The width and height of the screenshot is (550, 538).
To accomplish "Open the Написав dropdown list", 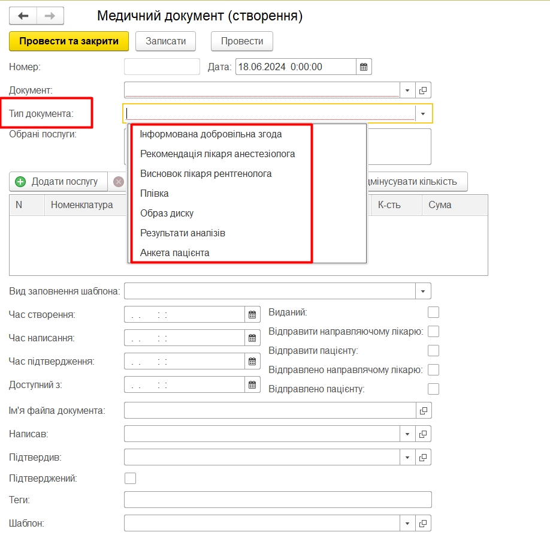I will pyautogui.click(x=407, y=434).
